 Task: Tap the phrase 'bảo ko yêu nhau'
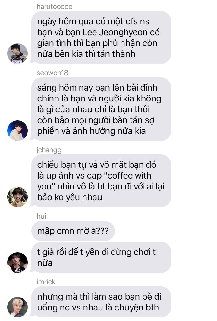[70, 198]
